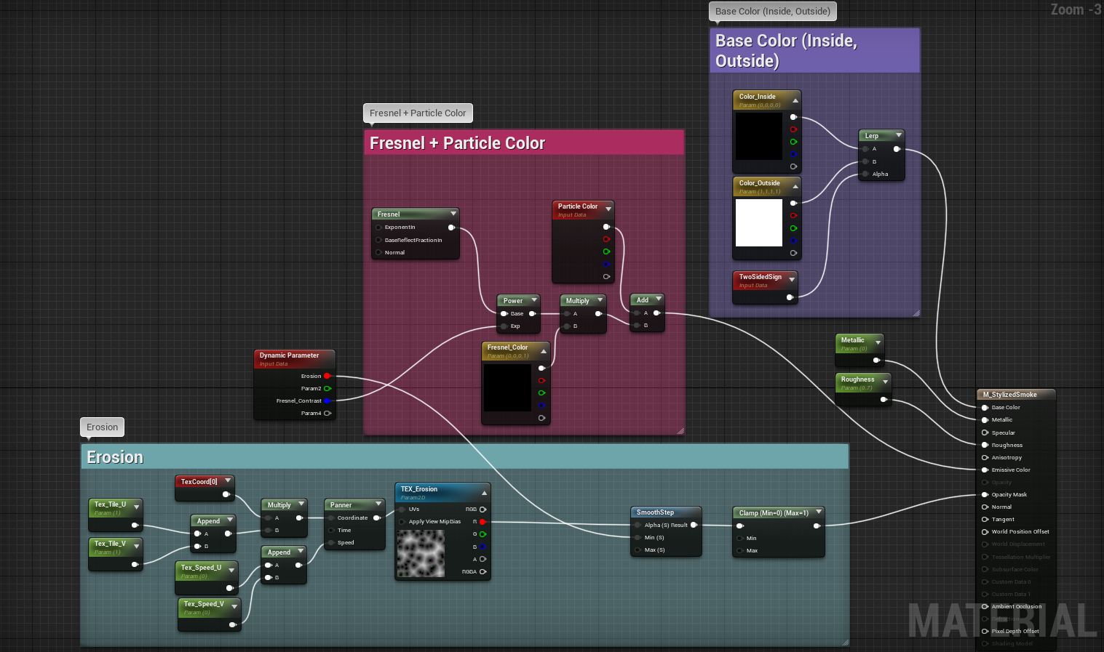Screen dimensions: 1104x652
Task: Select the TEX_Erosion texture thumbnail
Action: click(421, 554)
